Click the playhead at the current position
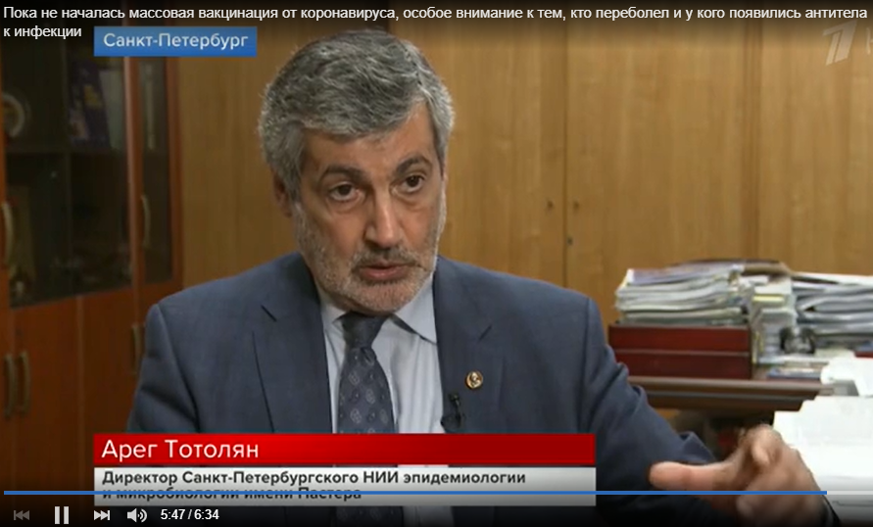 [x=826, y=493]
